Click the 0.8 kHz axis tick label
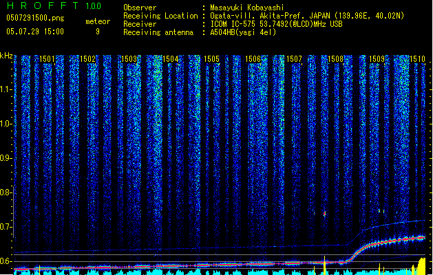The width and height of the screenshot is (433, 275). 6,192
